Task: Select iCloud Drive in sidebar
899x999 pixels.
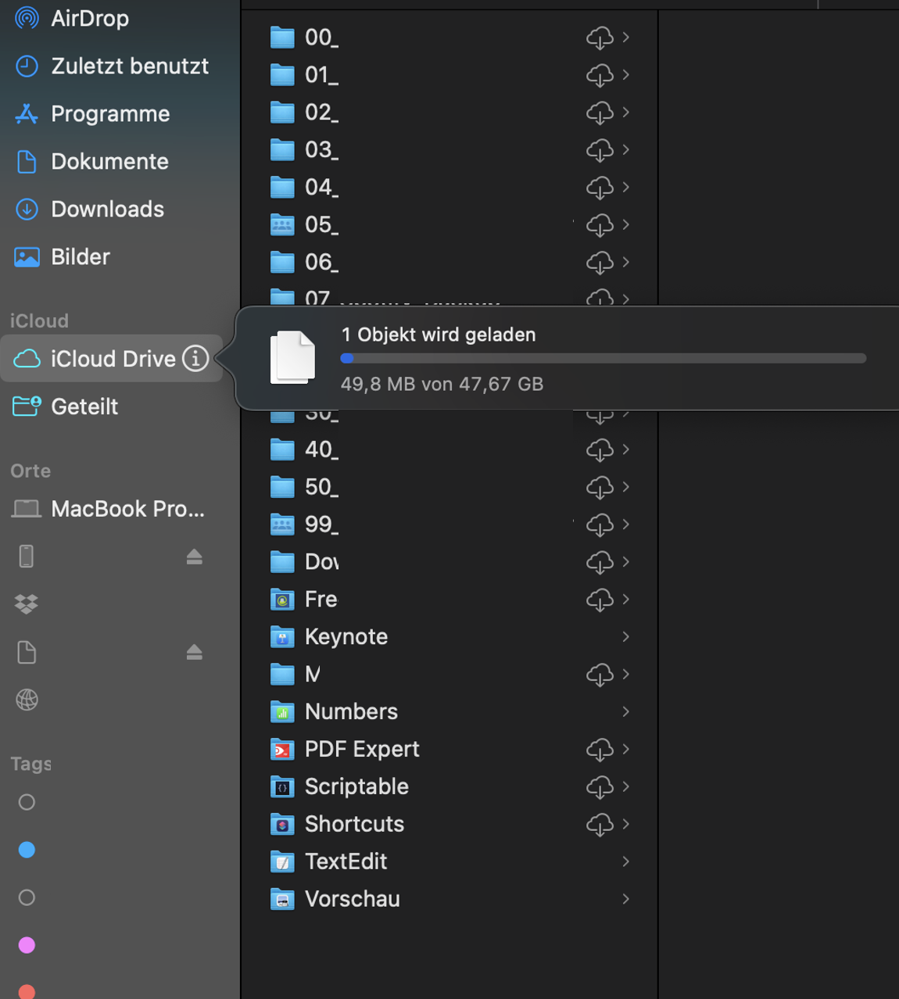Action: click(x=112, y=359)
